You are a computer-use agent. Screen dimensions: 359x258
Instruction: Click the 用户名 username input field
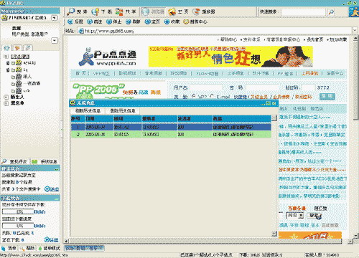tap(206, 87)
